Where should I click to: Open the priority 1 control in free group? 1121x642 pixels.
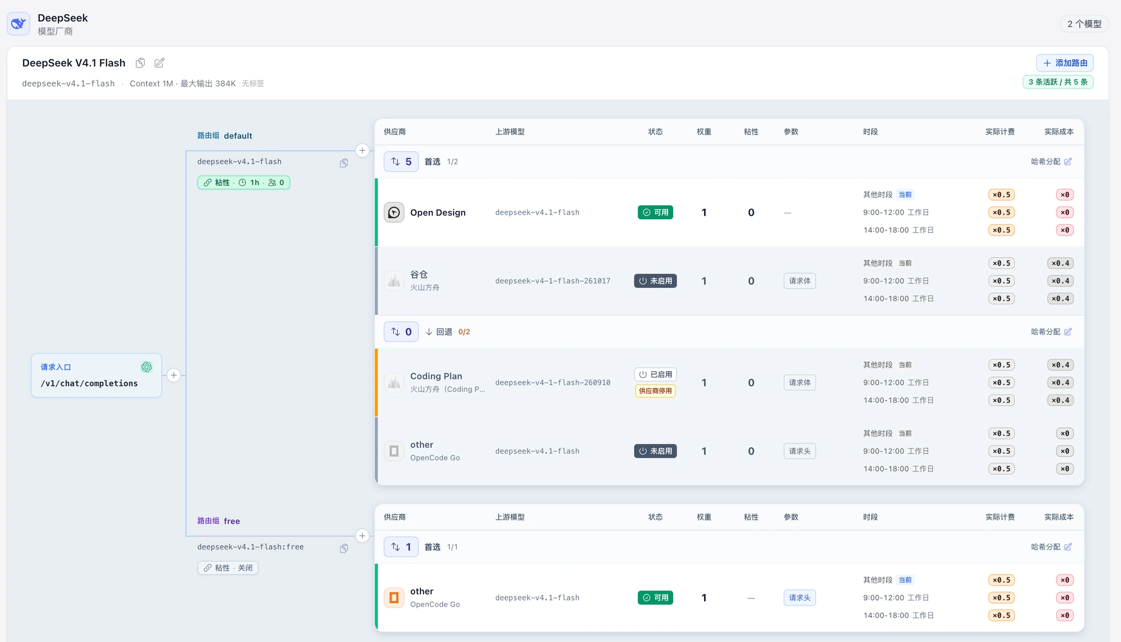click(x=401, y=547)
